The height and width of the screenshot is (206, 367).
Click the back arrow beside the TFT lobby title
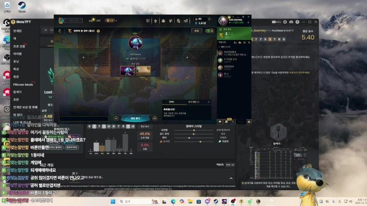pyautogui.click(x=59, y=31)
